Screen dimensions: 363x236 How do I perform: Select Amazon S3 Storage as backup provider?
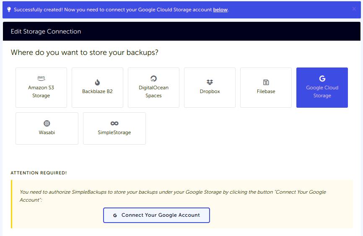pyautogui.click(x=41, y=88)
